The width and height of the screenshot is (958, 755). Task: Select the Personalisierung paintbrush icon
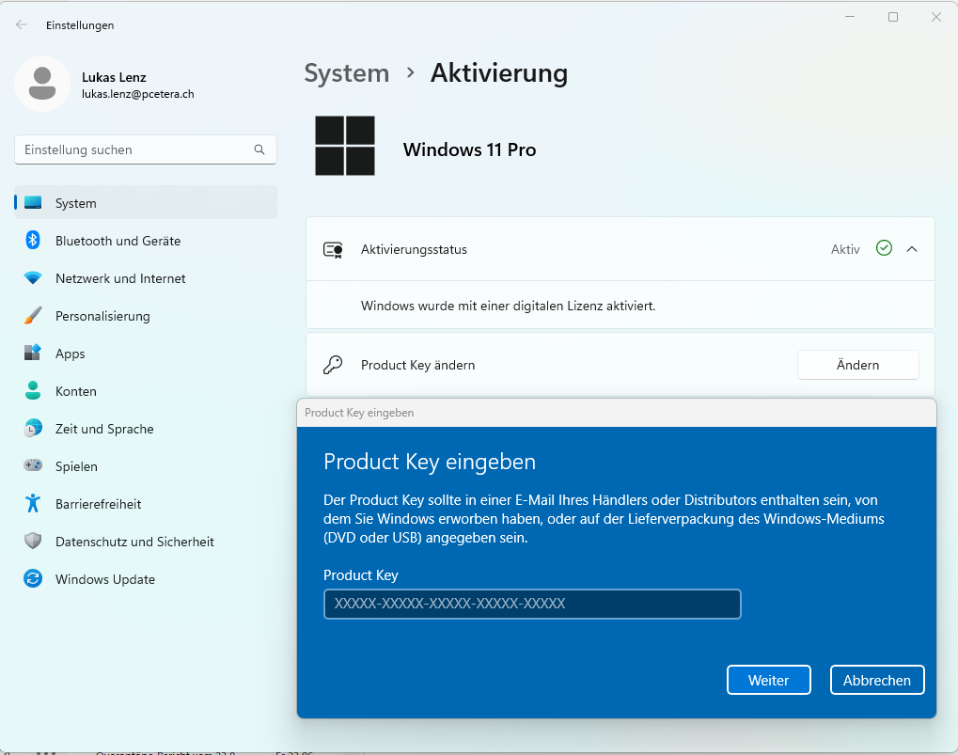coord(33,316)
